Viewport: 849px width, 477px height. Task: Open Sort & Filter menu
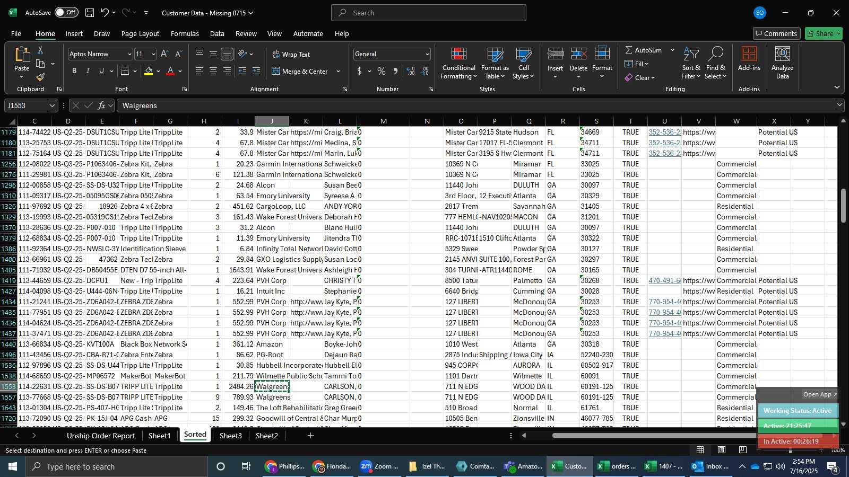click(x=691, y=64)
